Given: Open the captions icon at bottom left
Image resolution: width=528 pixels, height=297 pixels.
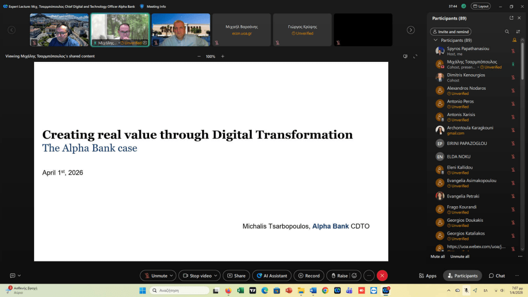Looking at the screenshot, I should click(x=12, y=275).
